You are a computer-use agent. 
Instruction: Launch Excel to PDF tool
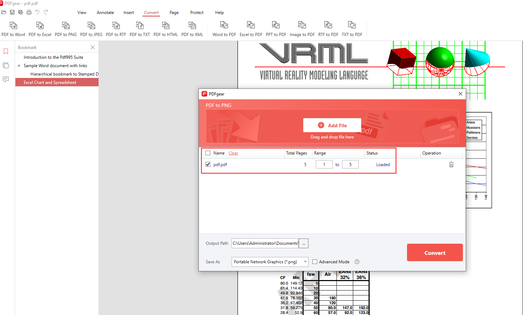pyautogui.click(x=251, y=29)
